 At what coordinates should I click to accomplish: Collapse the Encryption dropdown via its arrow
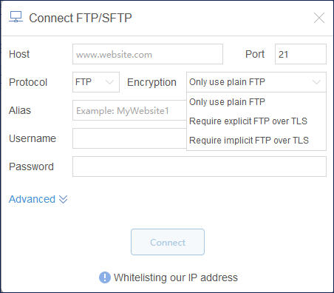pyautogui.click(x=316, y=82)
